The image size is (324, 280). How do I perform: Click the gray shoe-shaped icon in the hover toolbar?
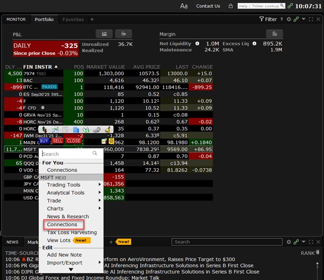click(96, 130)
